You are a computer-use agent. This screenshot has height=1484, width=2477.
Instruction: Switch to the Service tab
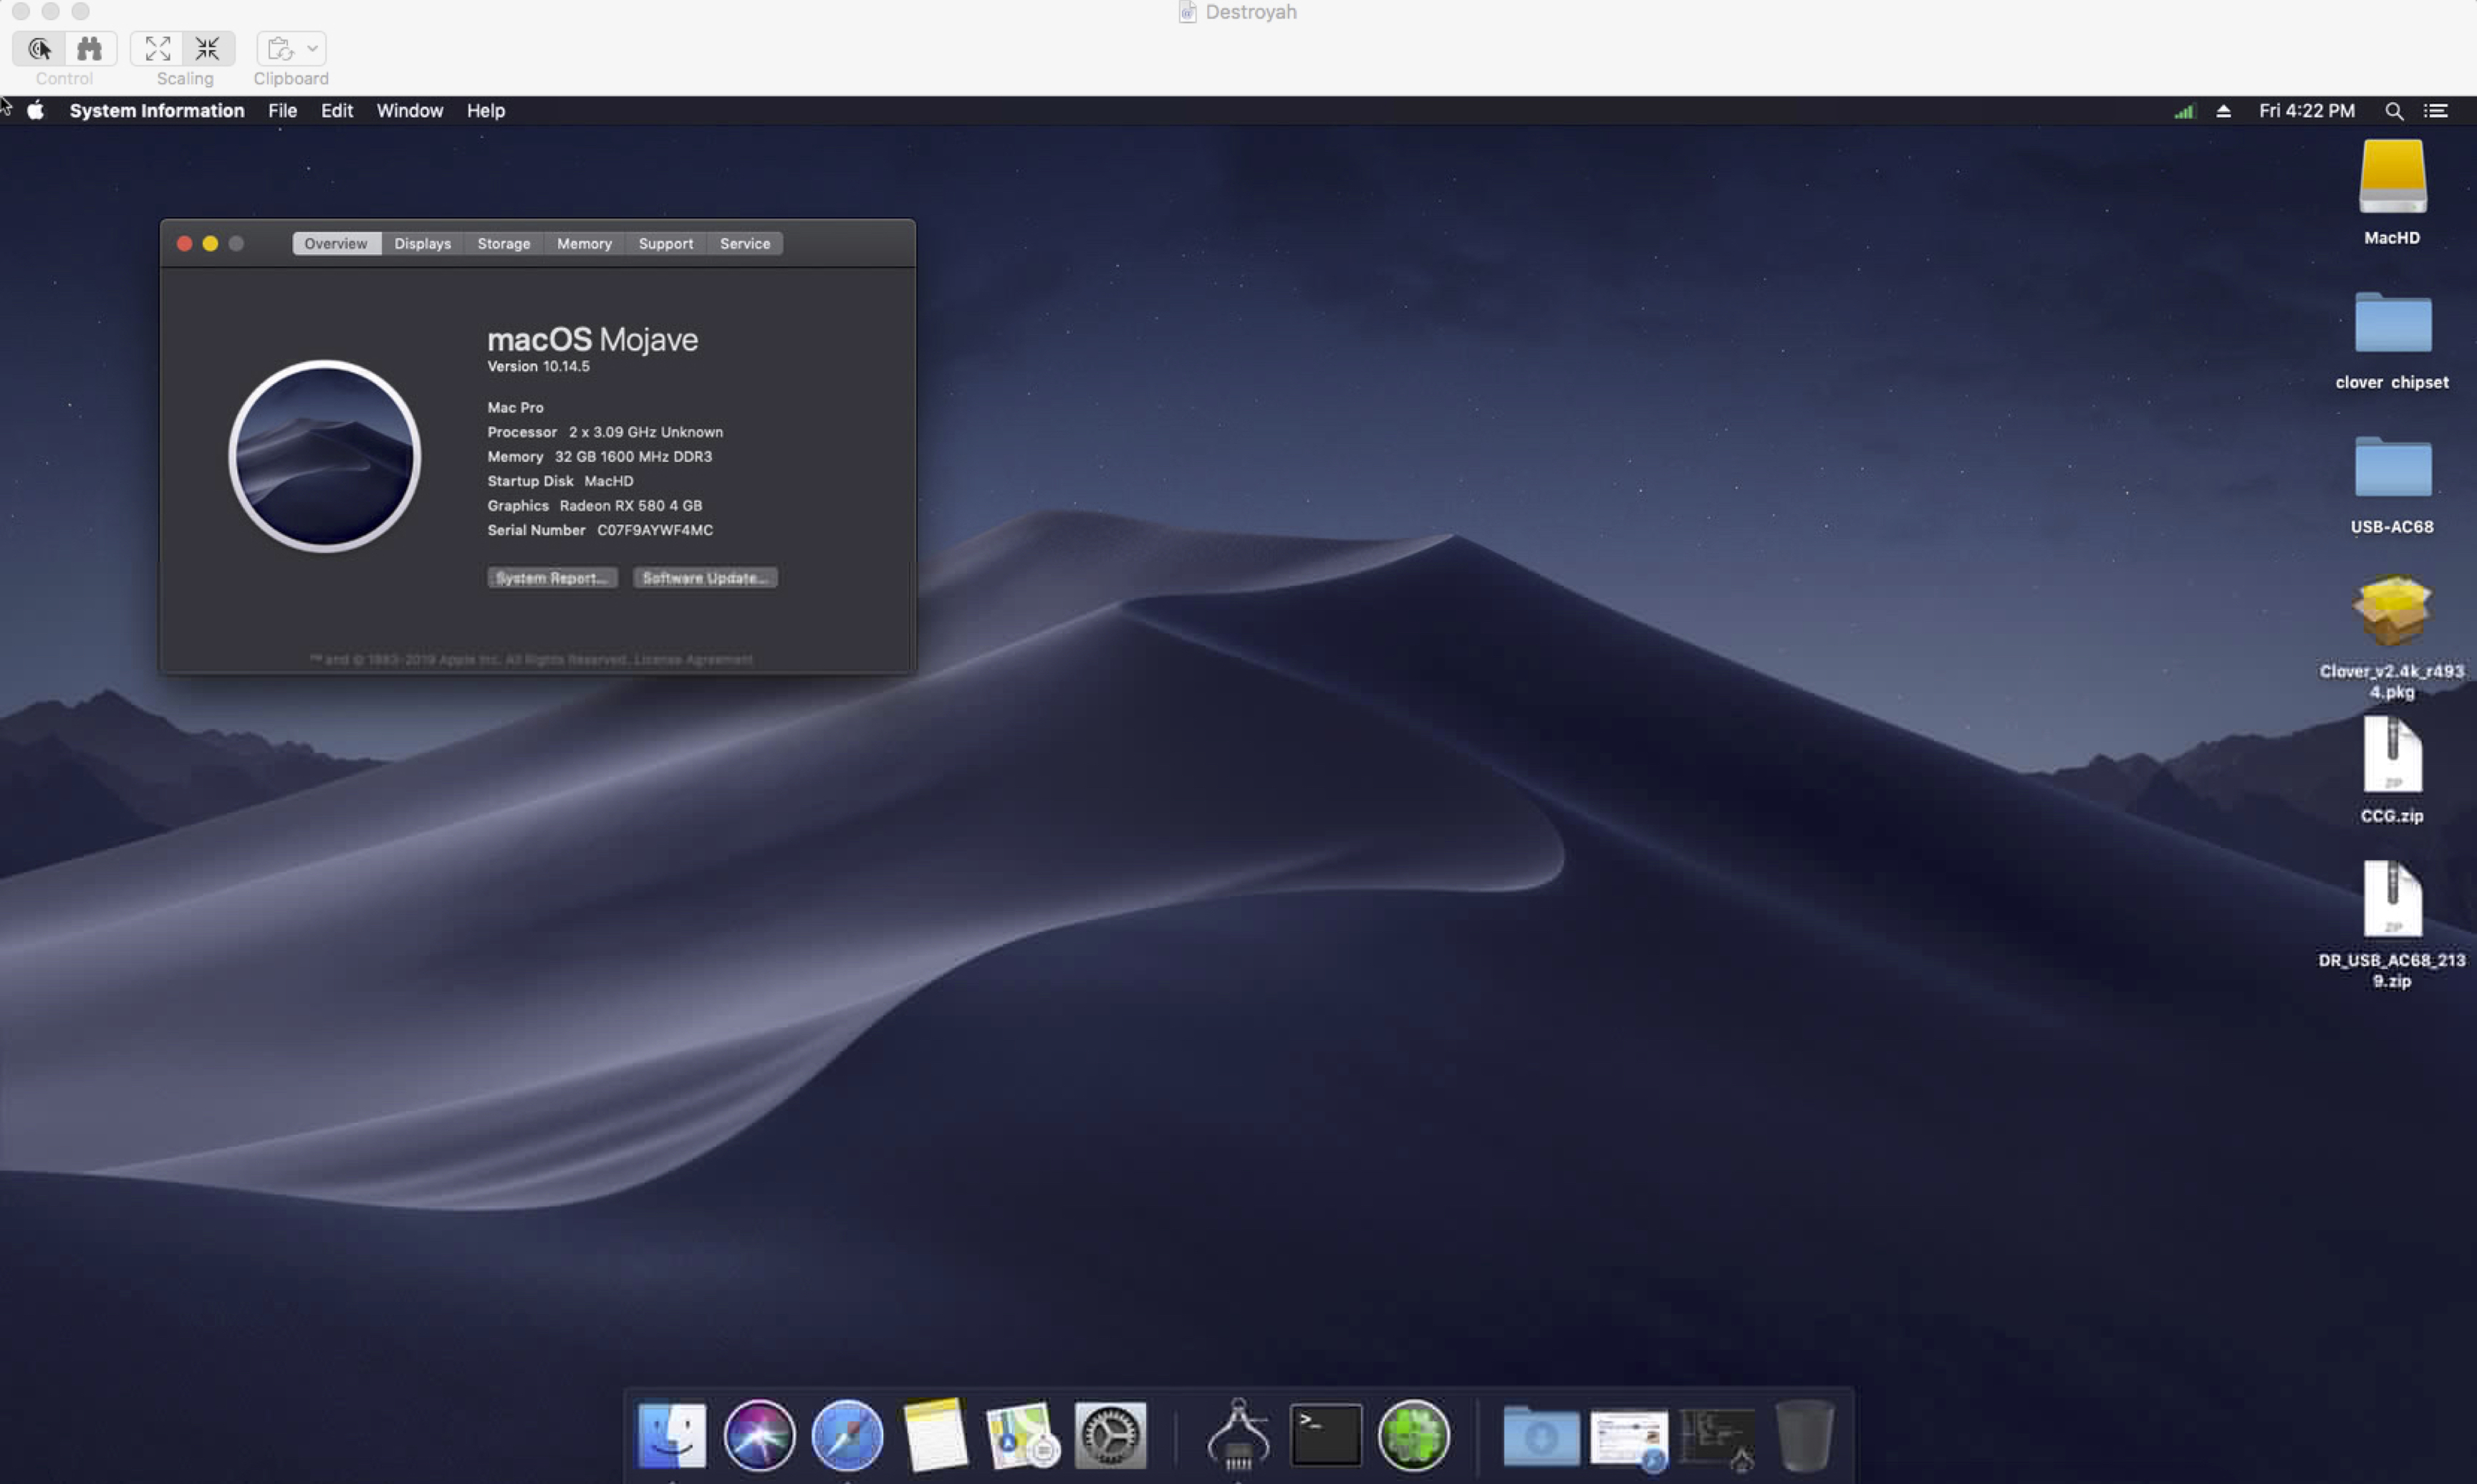tap(745, 243)
